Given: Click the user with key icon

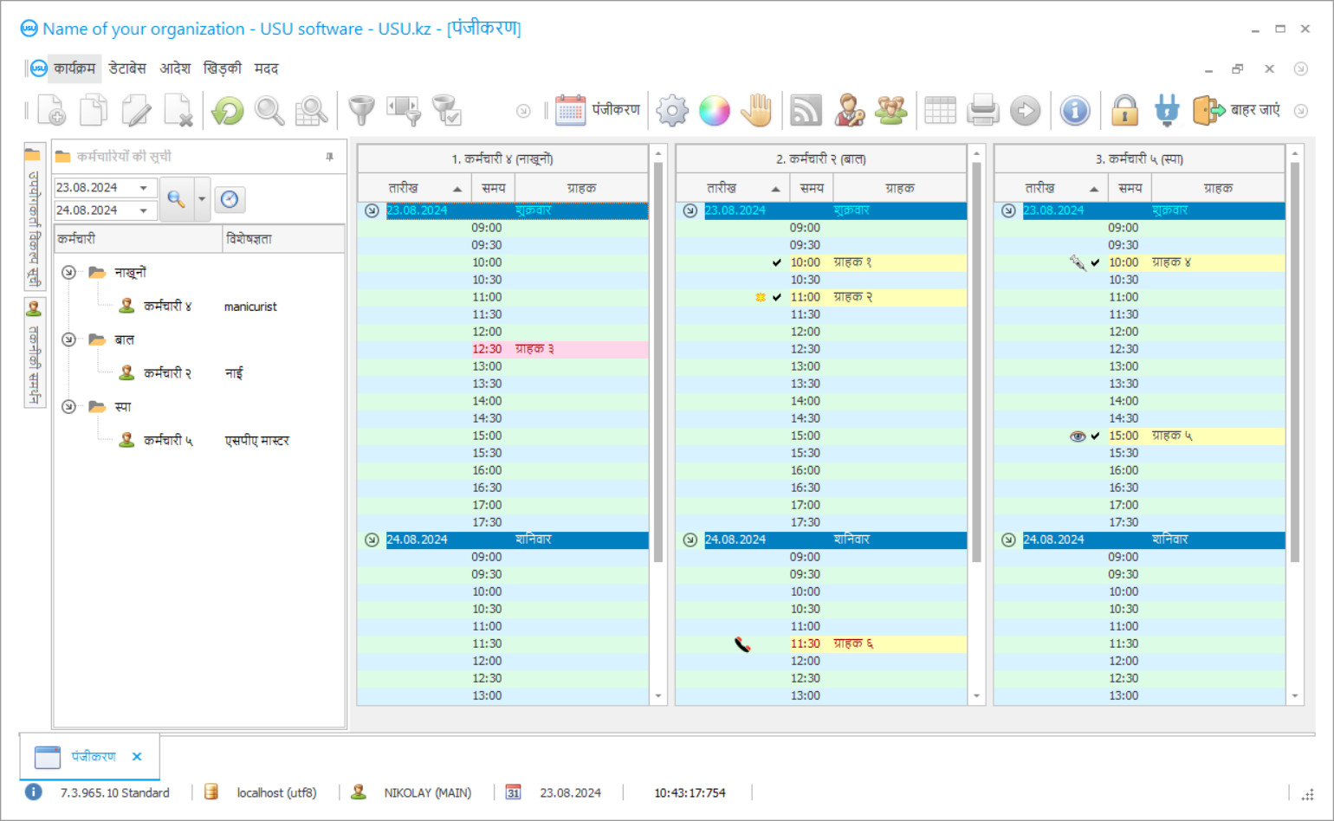Looking at the screenshot, I should 849,111.
